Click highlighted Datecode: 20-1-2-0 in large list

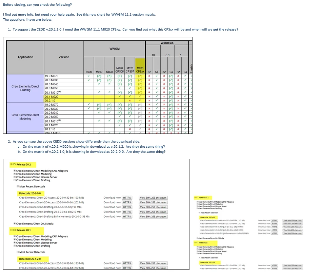point(30,259)
